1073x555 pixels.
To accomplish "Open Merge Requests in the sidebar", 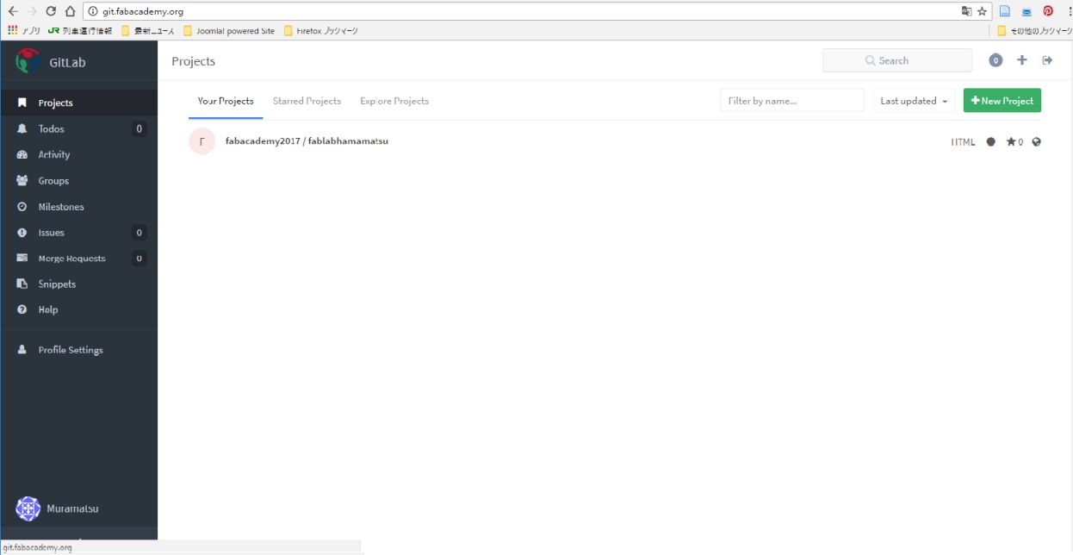I will pyautogui.click(x=78, y=258).
